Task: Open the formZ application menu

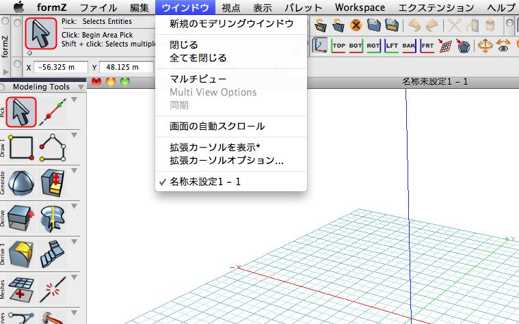Action: click(51, 8)
